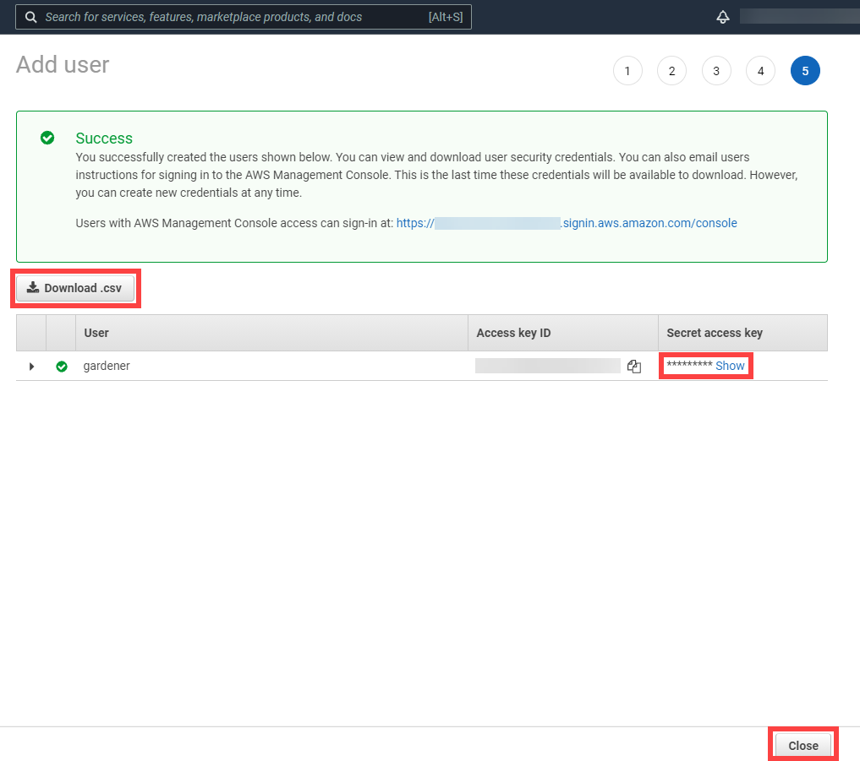This screenshot has width=860, height=761.
Task: Click the Access key ID column header
Action: pos(513,333)
